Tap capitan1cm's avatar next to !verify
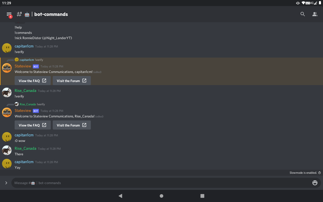Image resolution: width=323 pixels, height=202 pixels. click(7, 48)
